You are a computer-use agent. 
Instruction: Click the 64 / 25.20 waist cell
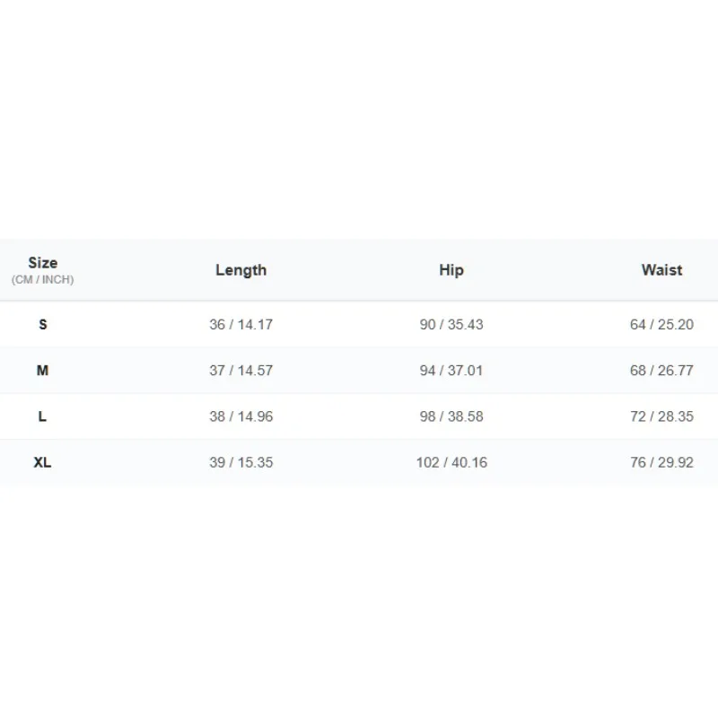(x=661, y=324)
